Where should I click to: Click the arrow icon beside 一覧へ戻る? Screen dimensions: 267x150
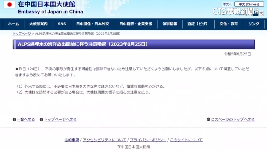[14, 120]
